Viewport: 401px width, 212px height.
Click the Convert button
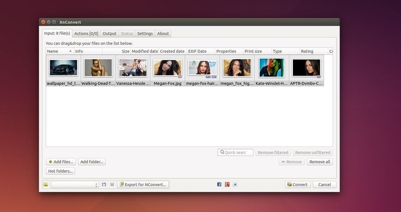298,185
